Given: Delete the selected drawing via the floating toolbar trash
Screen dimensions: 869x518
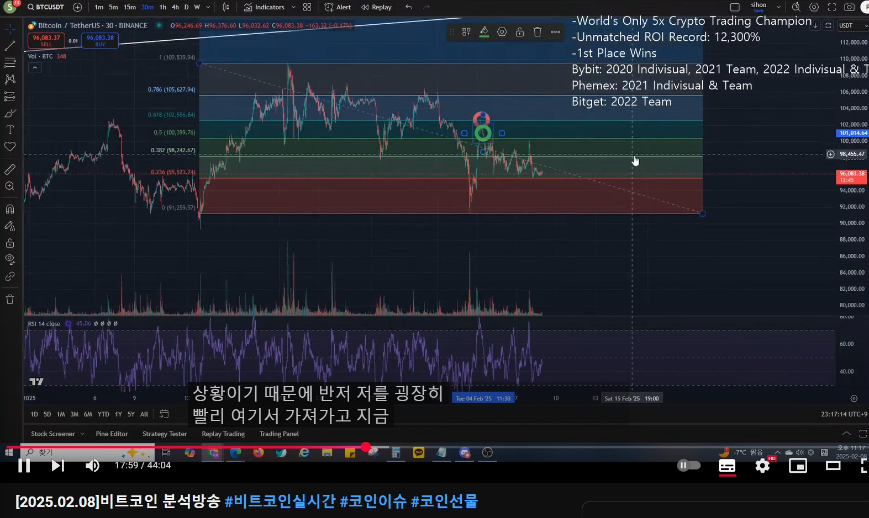Looking at the screenshot, I should [537, 32].
